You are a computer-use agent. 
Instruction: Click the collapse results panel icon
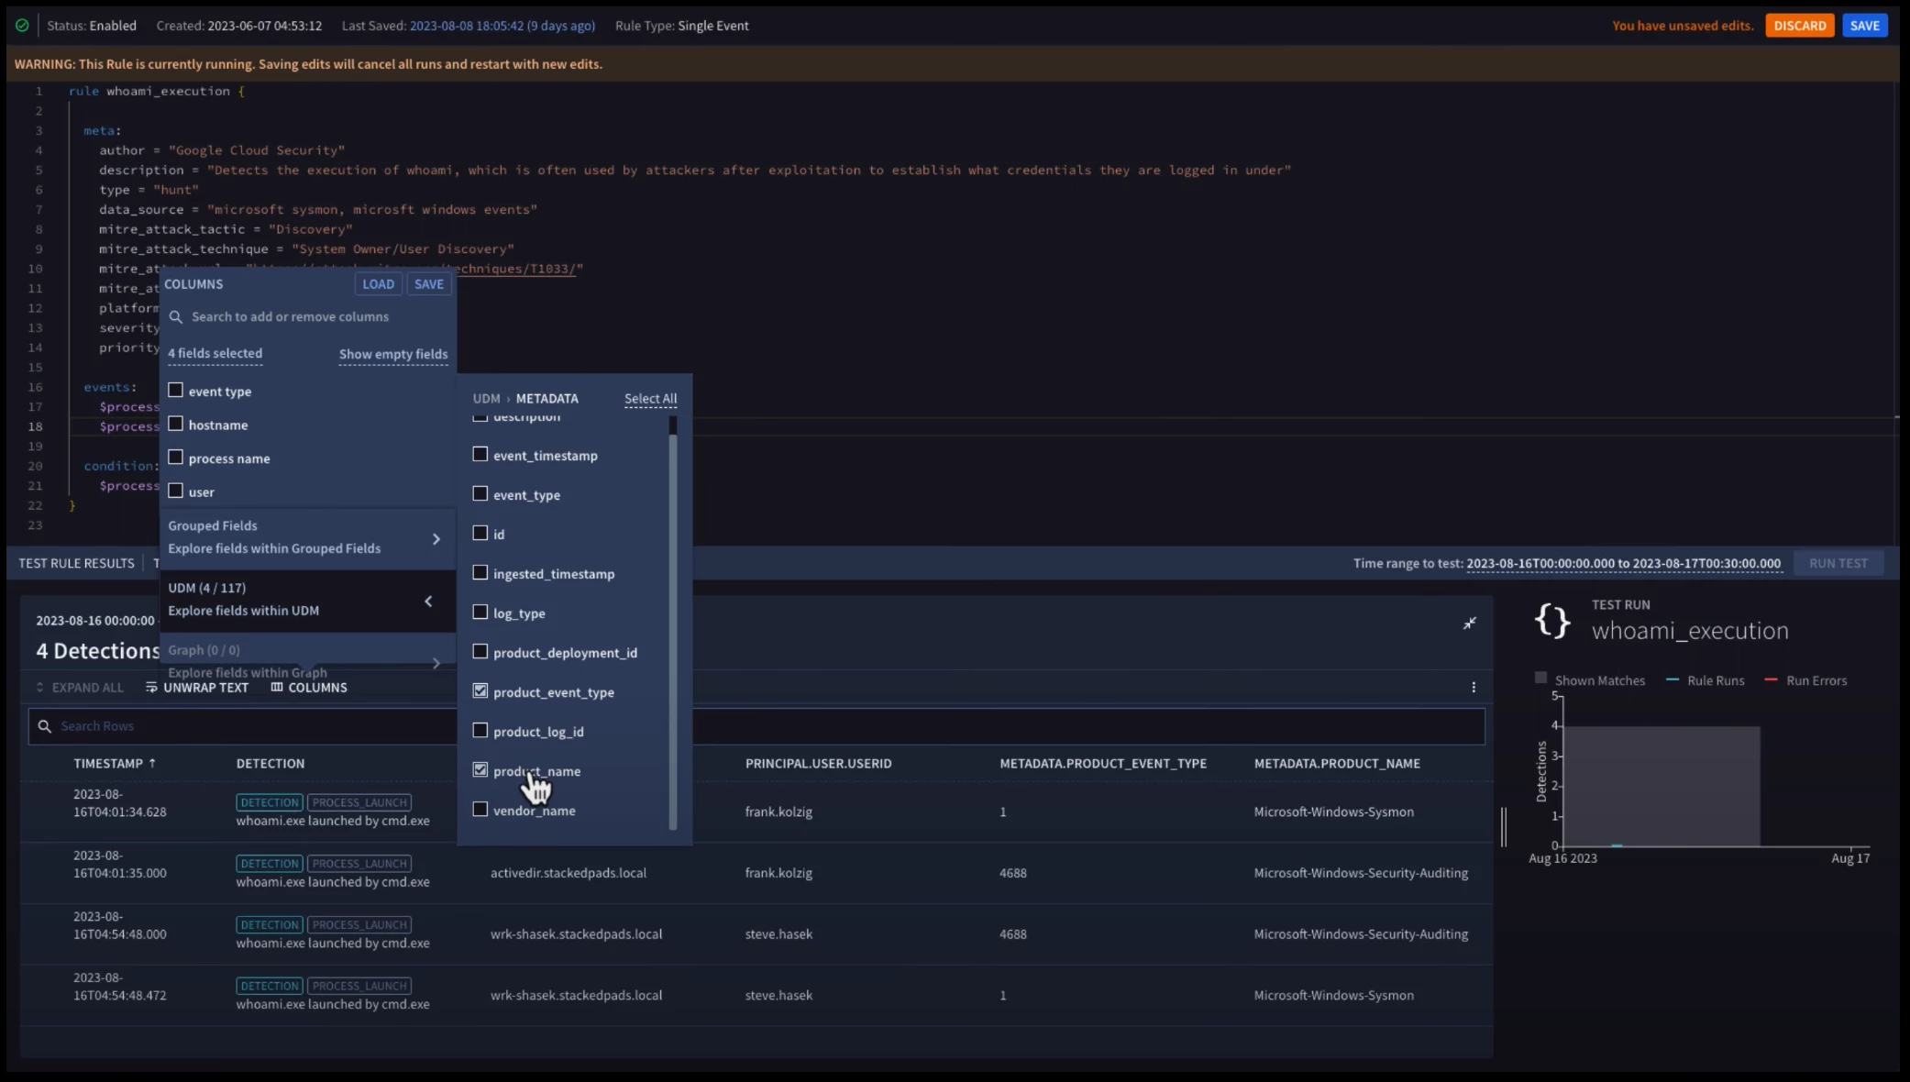pos(1469,624)
